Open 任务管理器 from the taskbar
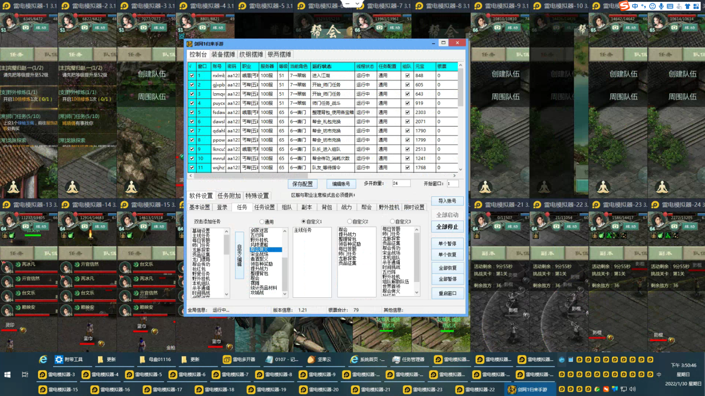The height and width of the screenshot is (396, 705). coord(409,360)
